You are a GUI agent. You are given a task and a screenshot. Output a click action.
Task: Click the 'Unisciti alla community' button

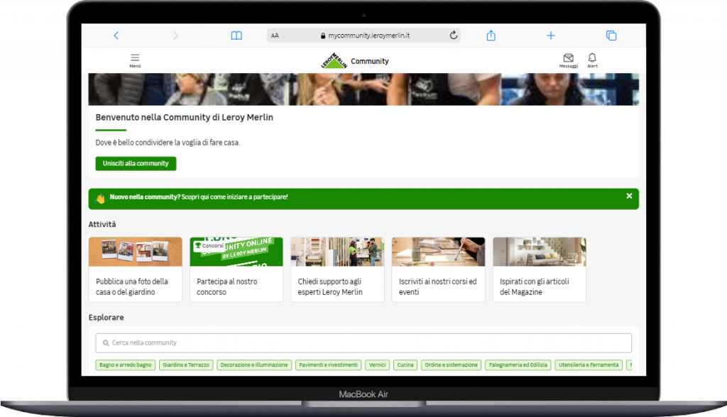(136, 164)
